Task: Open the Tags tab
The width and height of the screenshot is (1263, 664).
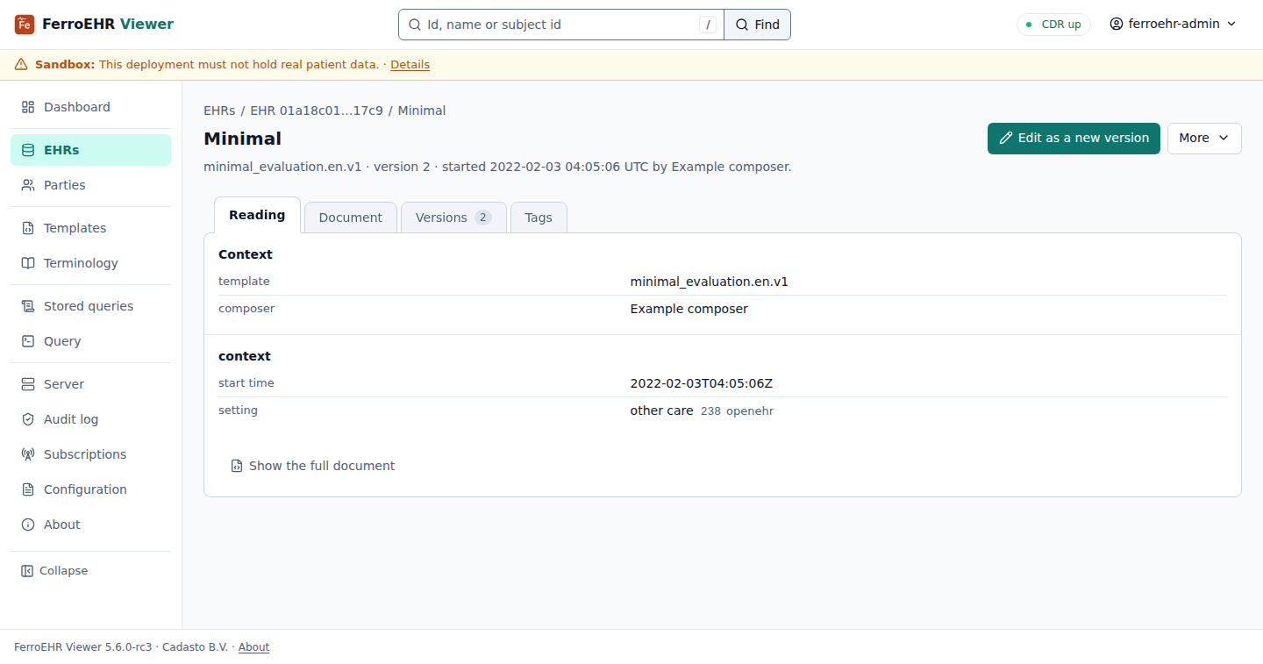Action: pos(539,218)
